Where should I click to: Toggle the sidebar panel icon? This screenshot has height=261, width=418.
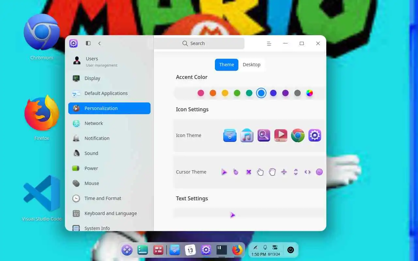point(88,43)
